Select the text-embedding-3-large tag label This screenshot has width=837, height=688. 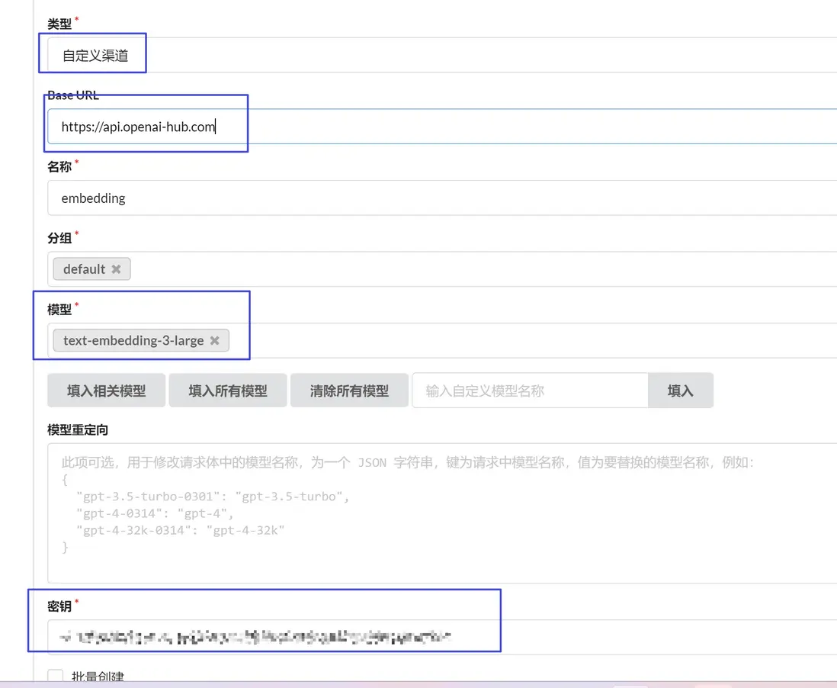coord(133,340)
